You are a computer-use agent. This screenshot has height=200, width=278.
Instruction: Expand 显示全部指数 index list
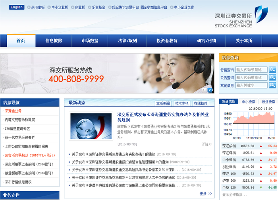click(236, 194)
